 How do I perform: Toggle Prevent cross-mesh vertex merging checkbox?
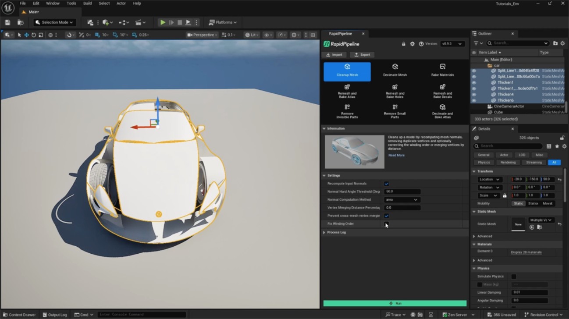pyautogui.click(x=386, y=216)
